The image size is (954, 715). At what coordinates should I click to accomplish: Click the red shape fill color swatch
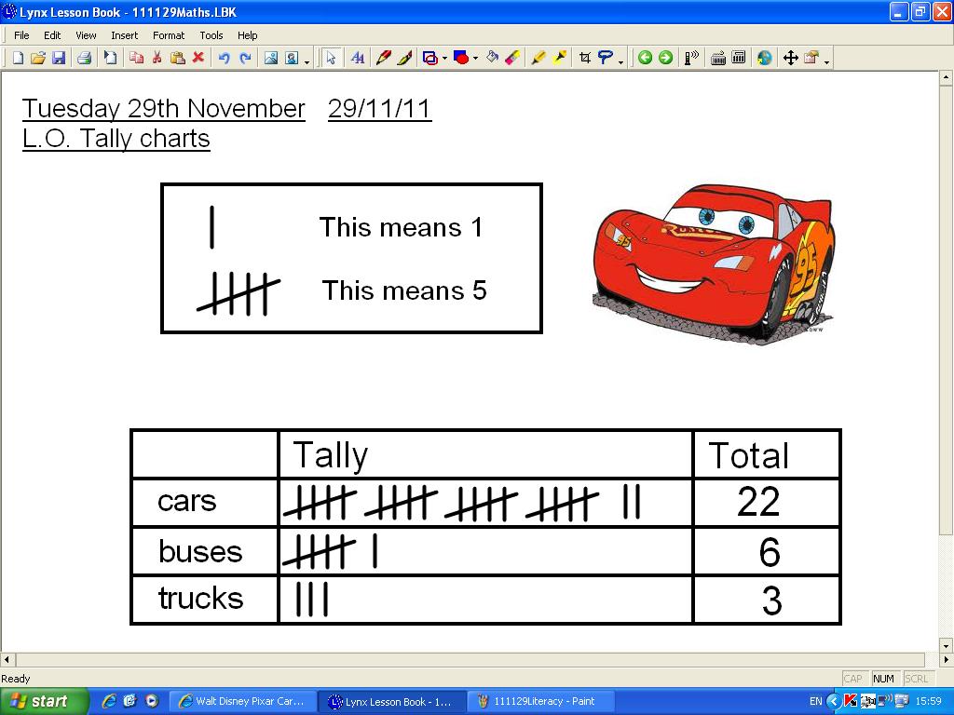coord(463,58)
